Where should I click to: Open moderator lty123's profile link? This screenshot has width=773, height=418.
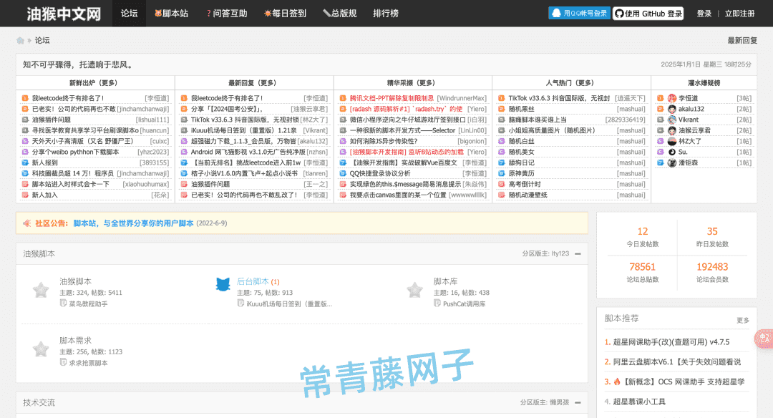coord(560,254)
